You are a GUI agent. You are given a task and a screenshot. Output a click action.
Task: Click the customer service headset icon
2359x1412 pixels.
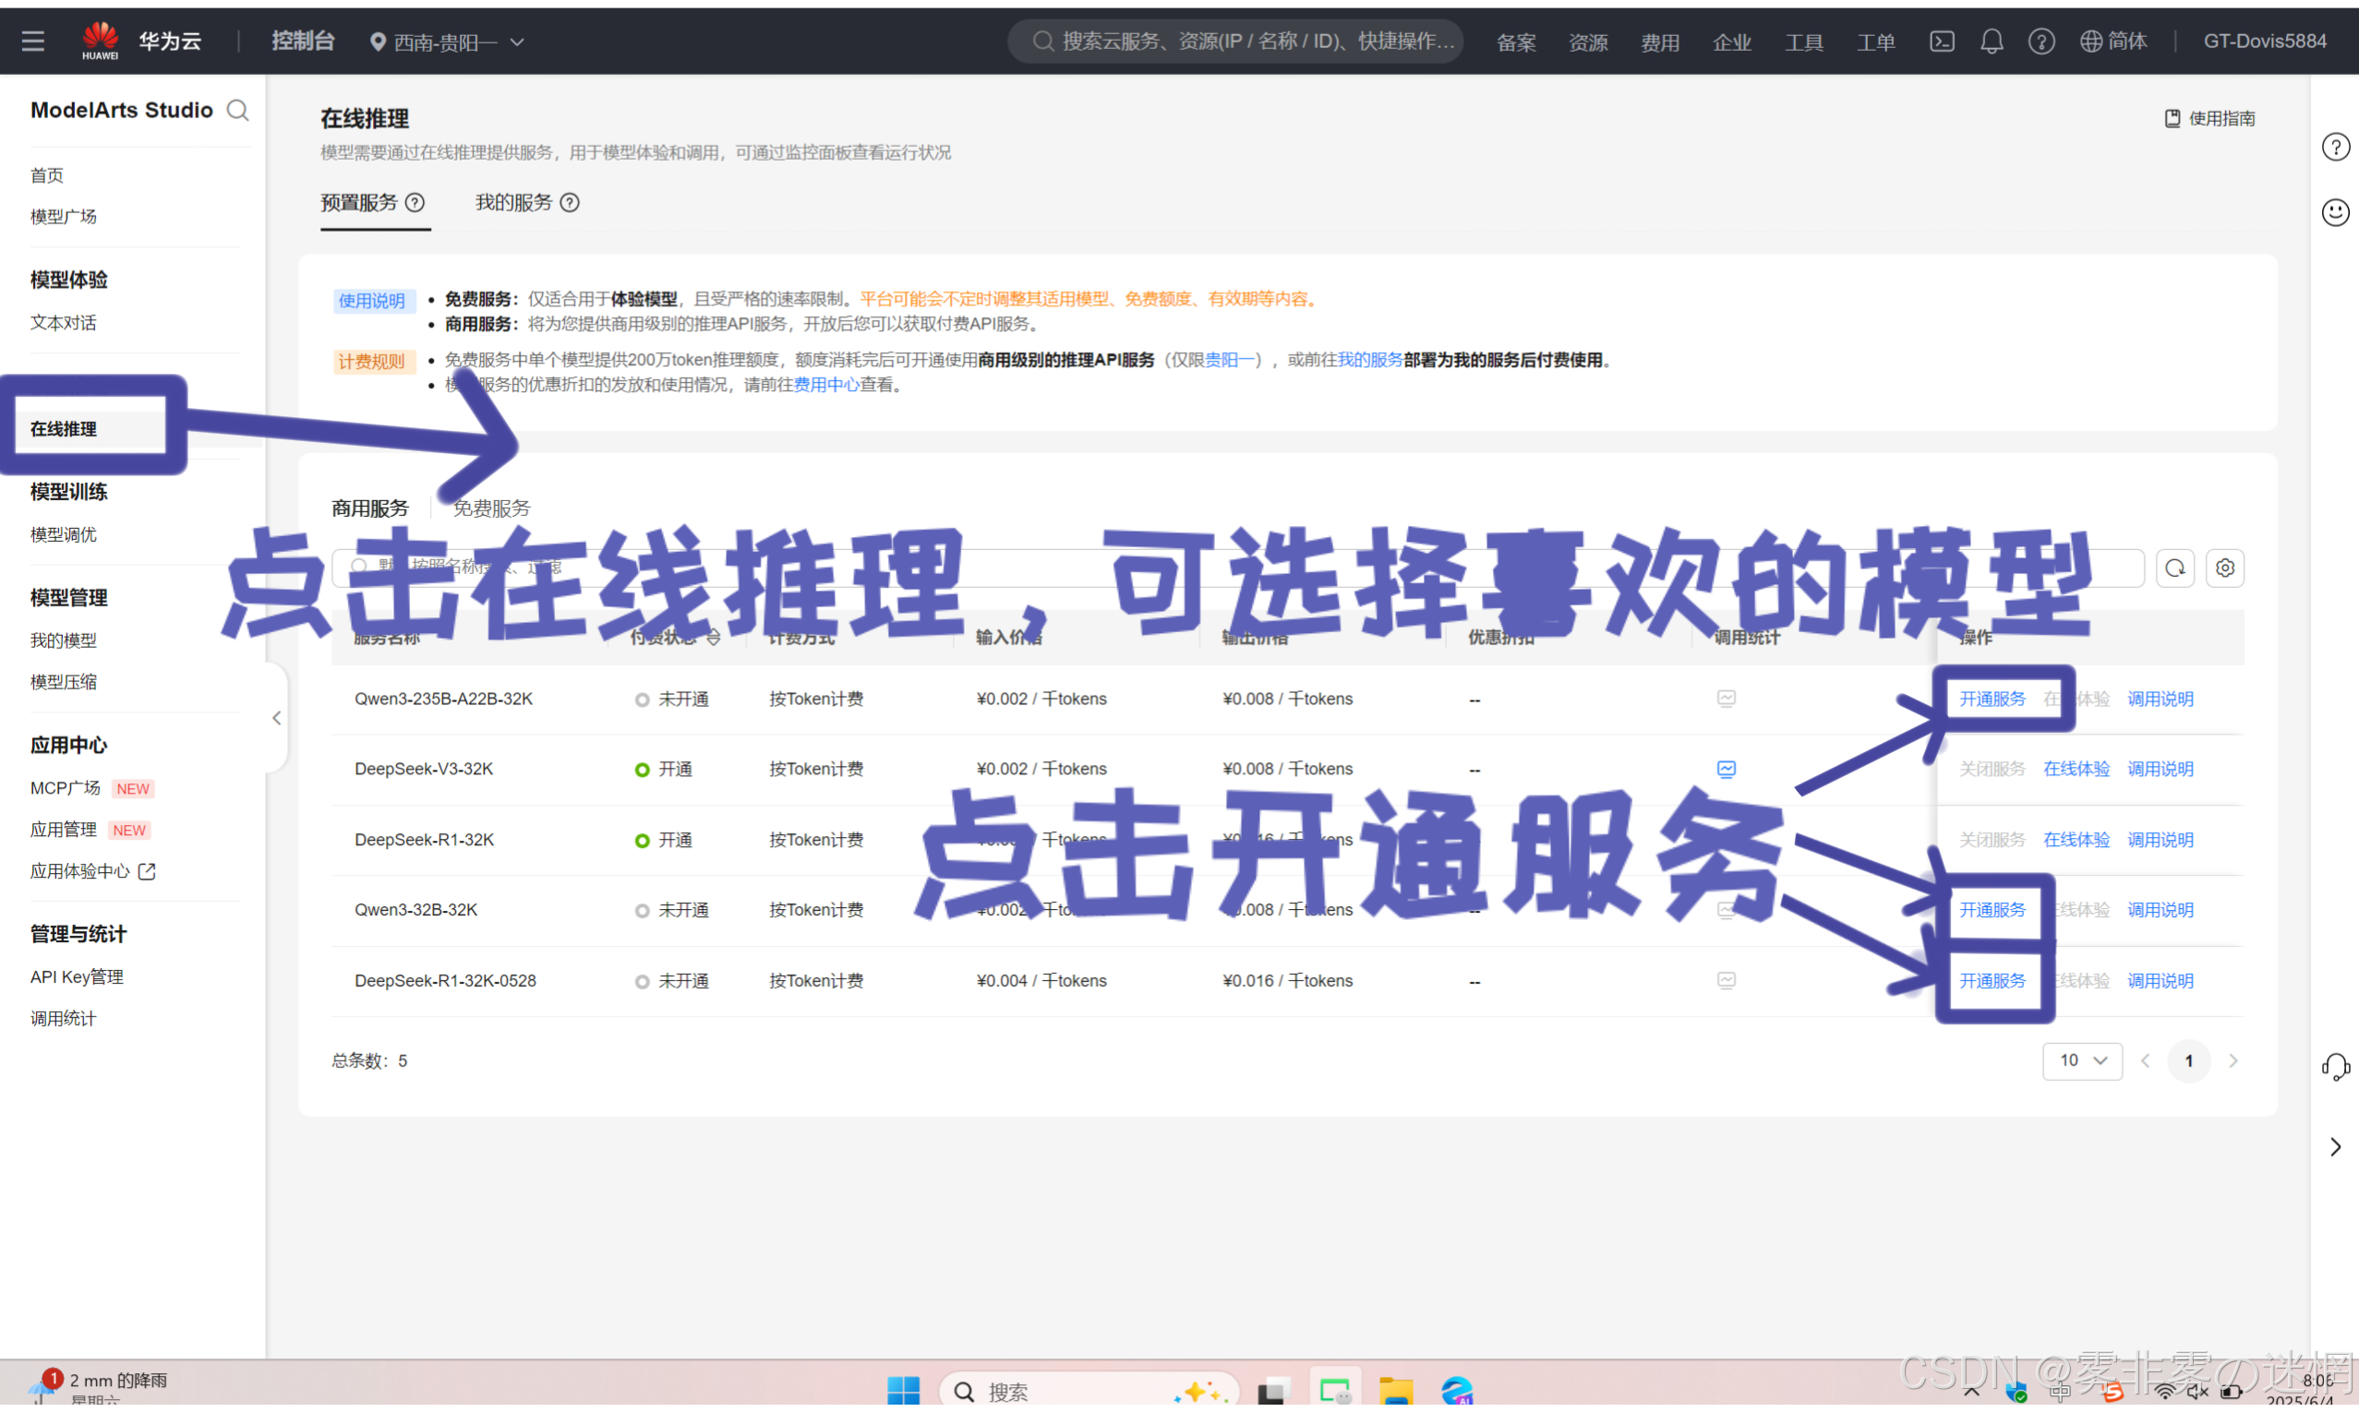2334,1067
